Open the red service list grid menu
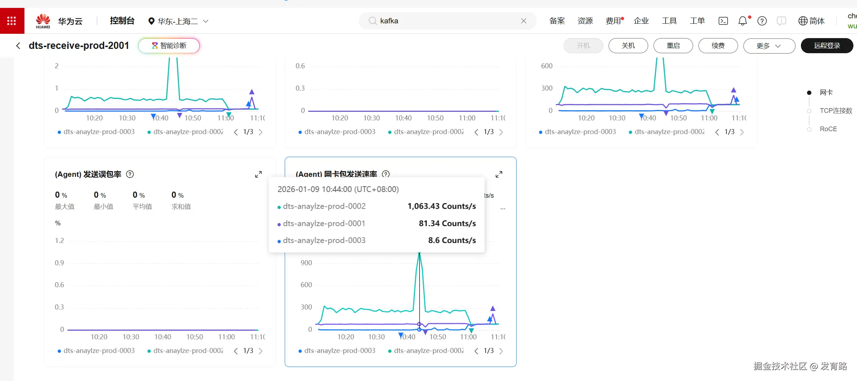Viewport: 857px width, 381px height. [x=12, y=21]
